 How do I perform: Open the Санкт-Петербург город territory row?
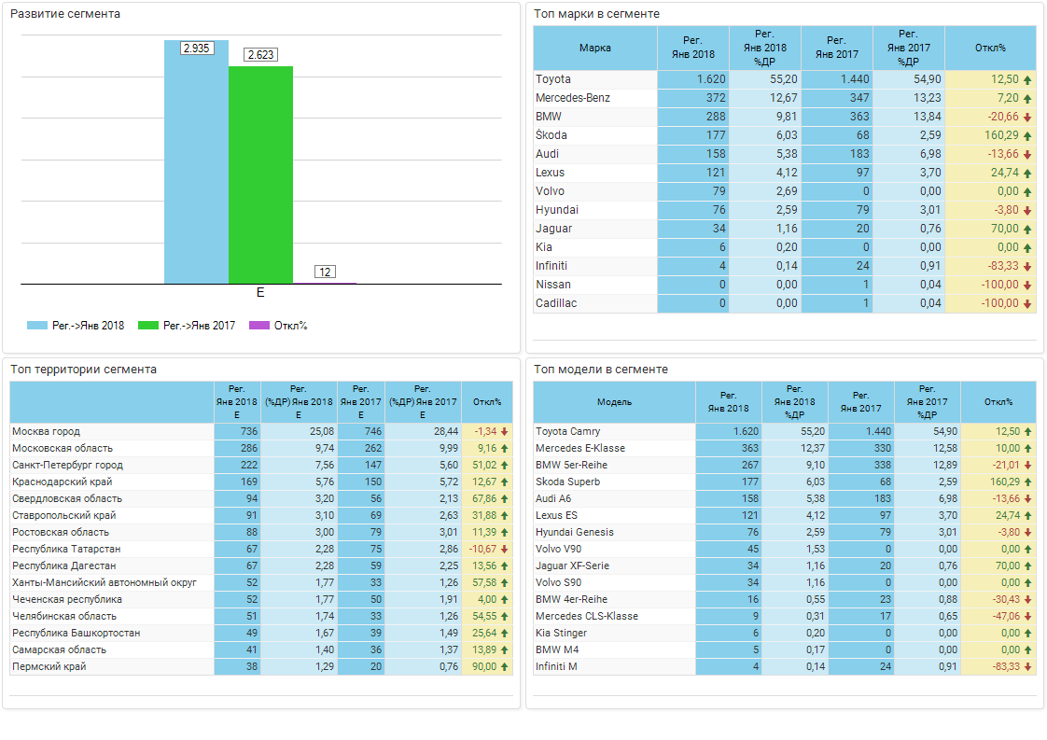click(x=67, y=466)
